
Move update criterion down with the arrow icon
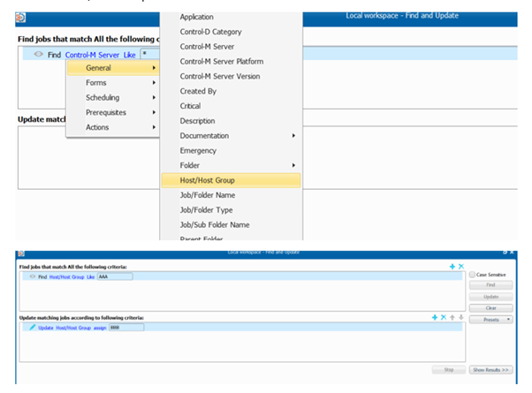[x=461, y=317]
